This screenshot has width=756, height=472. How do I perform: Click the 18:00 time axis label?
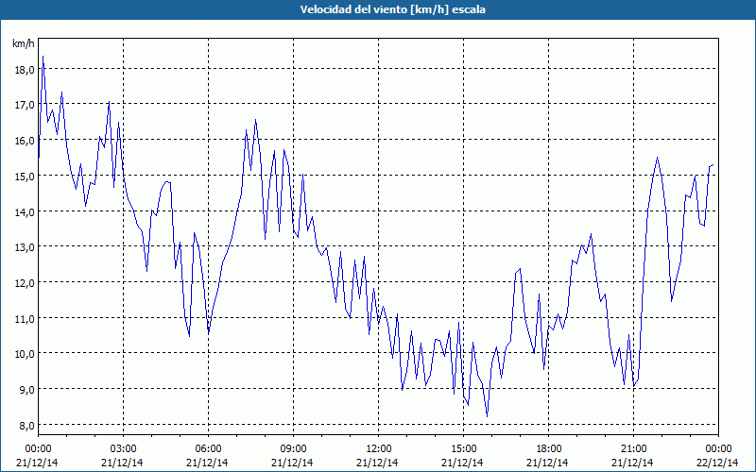[548, 449]
